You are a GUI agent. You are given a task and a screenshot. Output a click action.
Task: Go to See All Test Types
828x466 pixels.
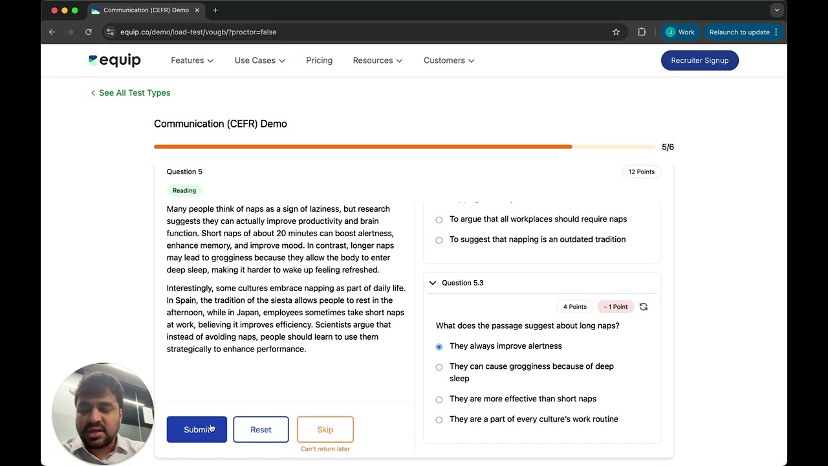coord(131,93)
